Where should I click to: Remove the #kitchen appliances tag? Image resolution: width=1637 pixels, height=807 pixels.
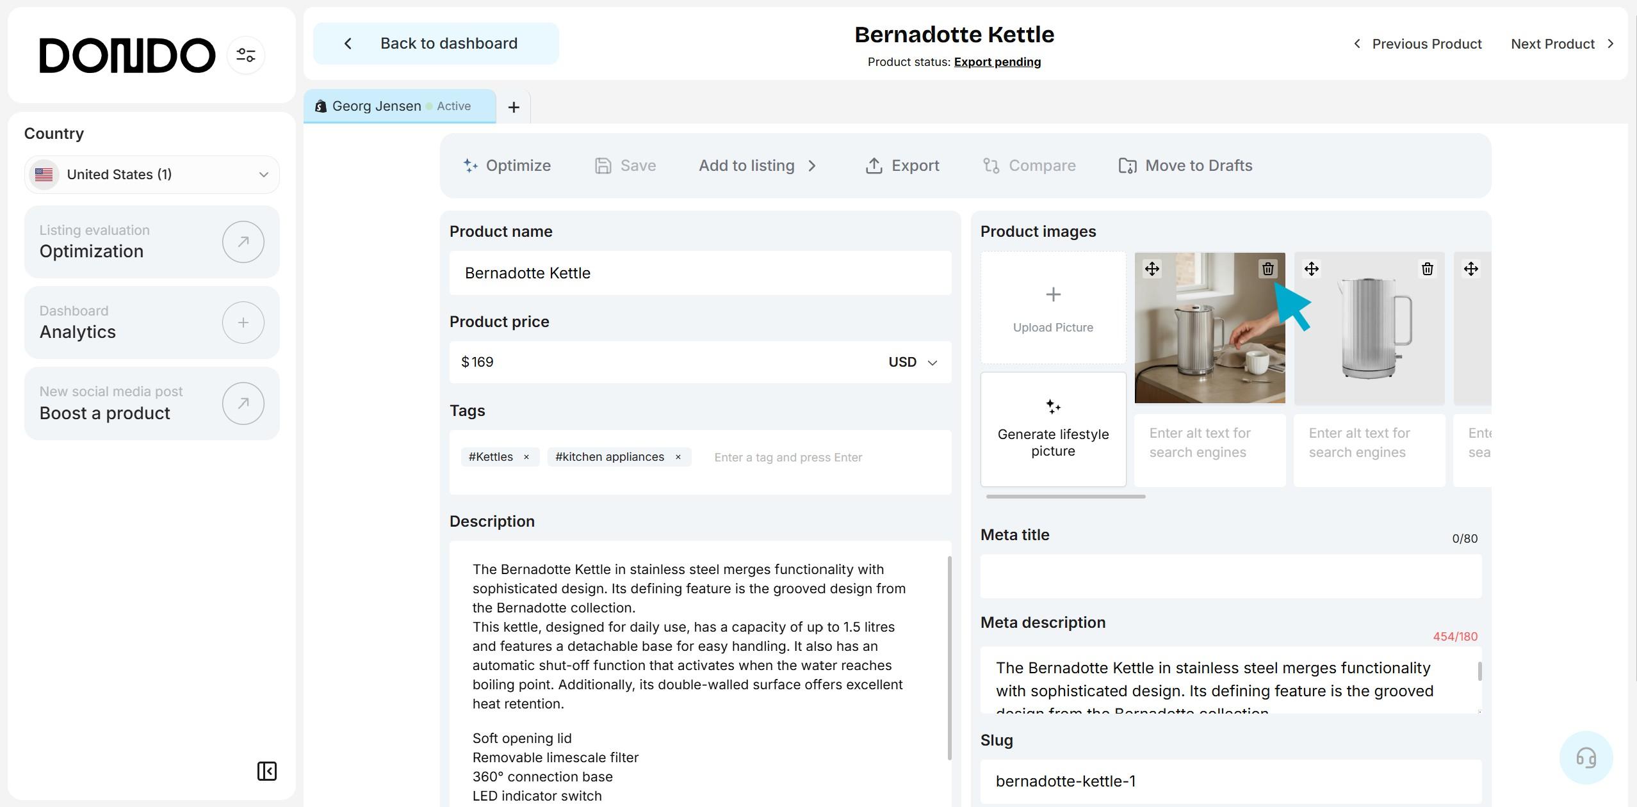point(678,457)
